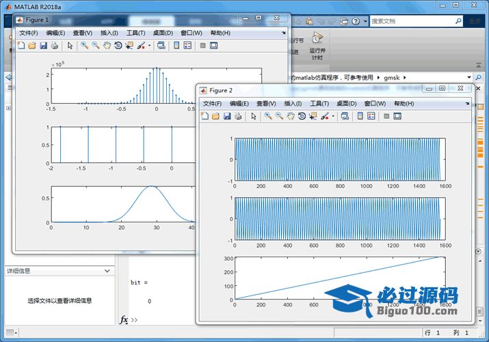Toggle Insert Colorbar in Figure 2 toolbar
This screenshot has height=342, width=489.
[360, 116]
